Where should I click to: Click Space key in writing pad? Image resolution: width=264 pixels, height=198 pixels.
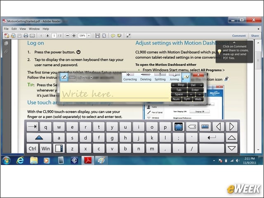coord(179,94)
